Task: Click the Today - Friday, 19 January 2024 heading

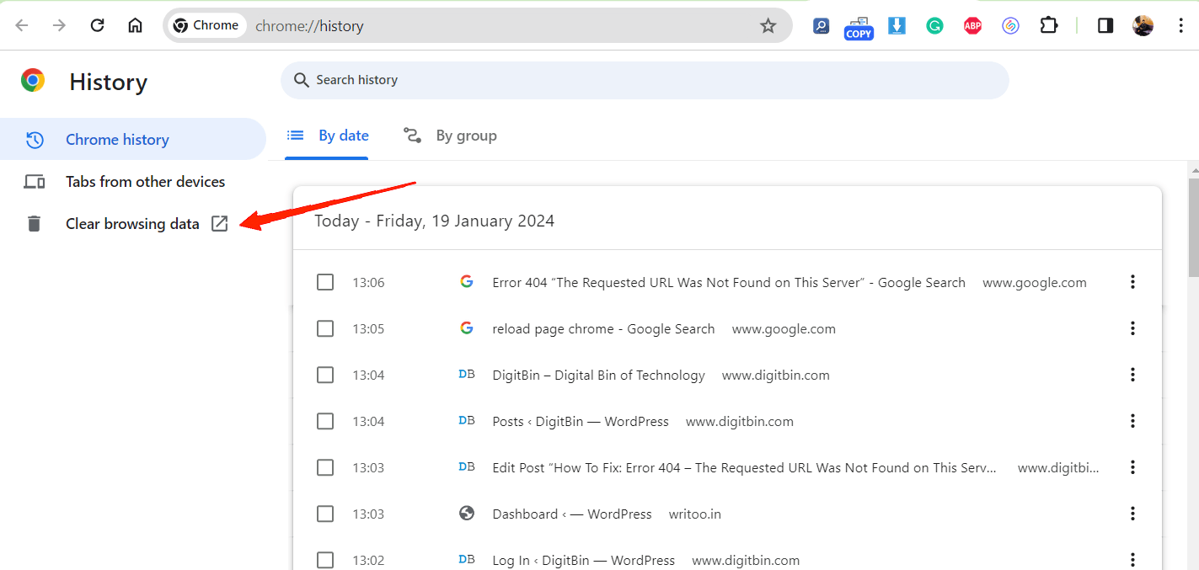Action: 435,221
